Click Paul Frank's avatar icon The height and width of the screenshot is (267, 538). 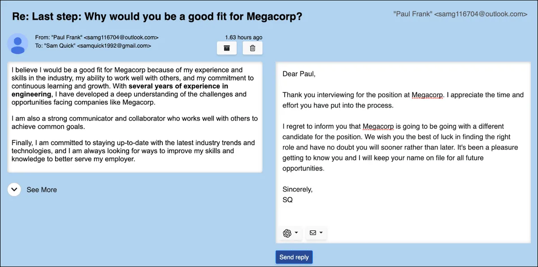(x=18, y=44)
